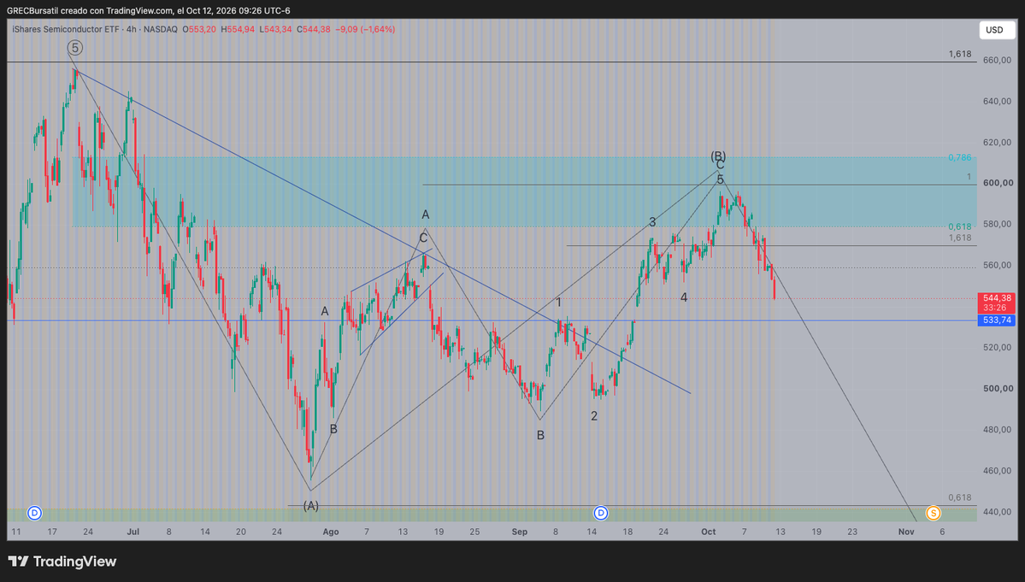This screenshot has height=582, width=1025.
Task: Click the O553,20 open value in header
Action: click(200, 29)
